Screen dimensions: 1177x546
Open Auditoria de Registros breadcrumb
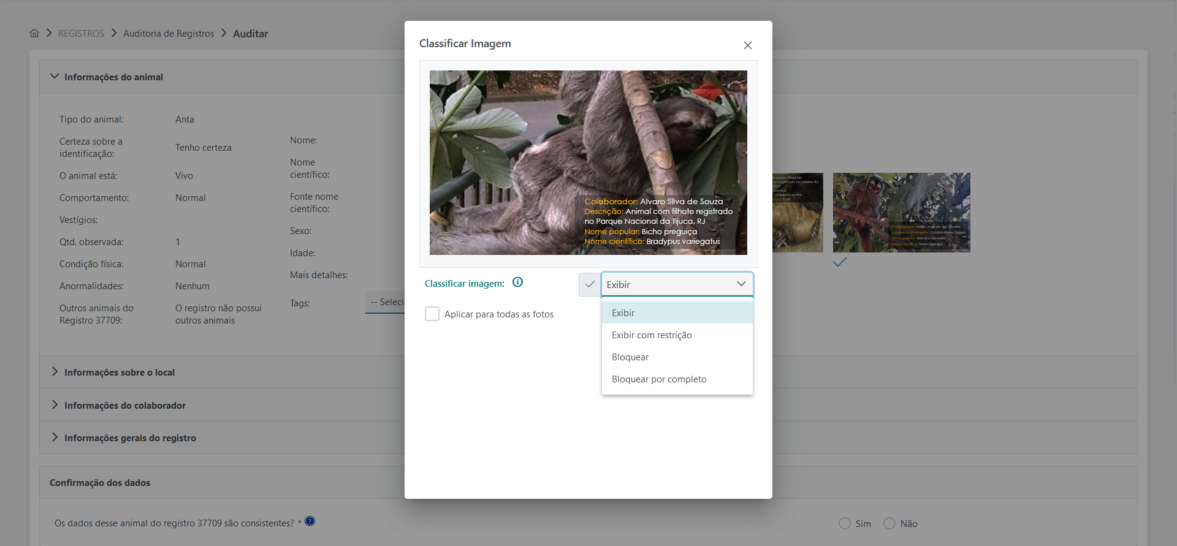point(169,34)
